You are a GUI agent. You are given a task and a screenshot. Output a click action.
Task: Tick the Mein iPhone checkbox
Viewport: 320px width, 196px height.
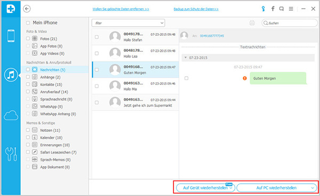[28, 22]
